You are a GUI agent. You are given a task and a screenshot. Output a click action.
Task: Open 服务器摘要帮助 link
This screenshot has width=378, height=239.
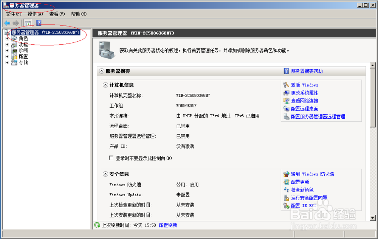pyautogui.click(x=307, y=71)
